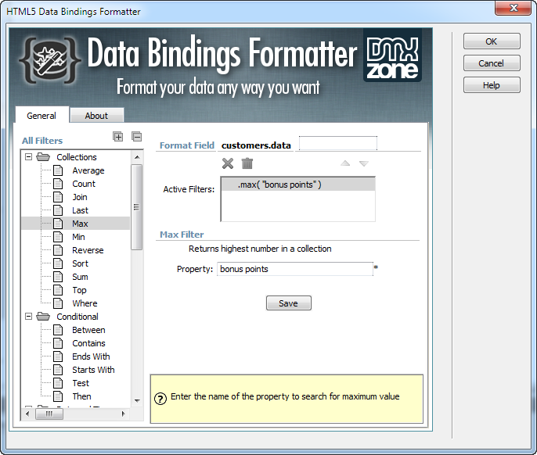This screenshot has width=537, height=455.
Task: Collapse the Conditional tree node
Action: [29, 317]
